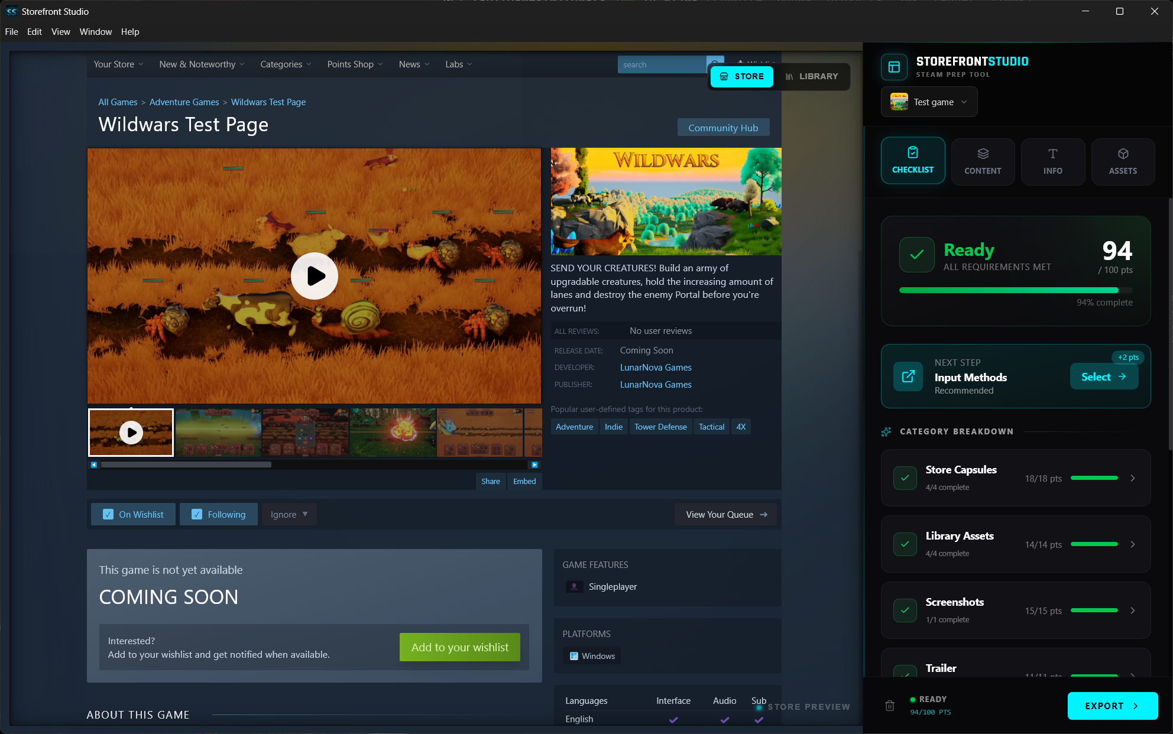Uncheck the On Wishlist checkbox
1173x734 pixels.
pyautogui.click(x=108, y=514)
